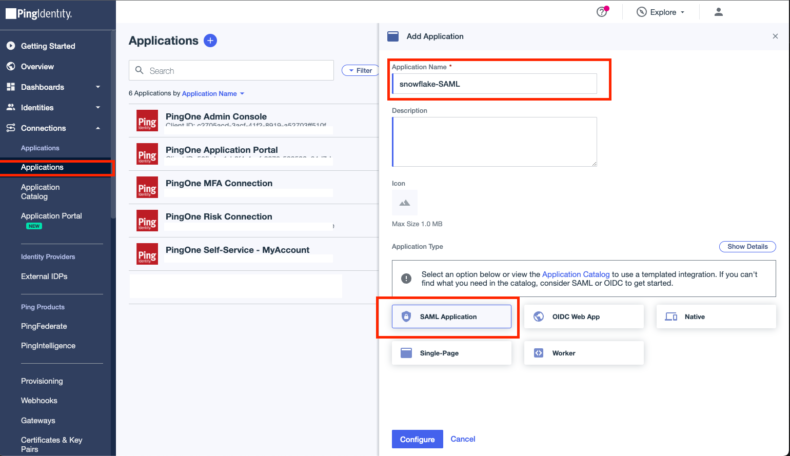Upload an app icon via the image placeholder

pyautogui.click(x=405, y=203)
